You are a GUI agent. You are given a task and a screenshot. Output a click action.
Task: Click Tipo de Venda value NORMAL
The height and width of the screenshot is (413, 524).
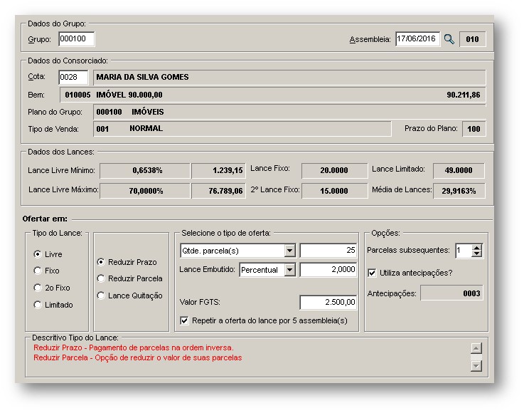point(146,128)
